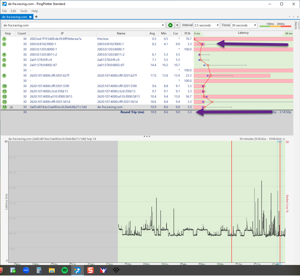Click the Name column header

[121, 33]
